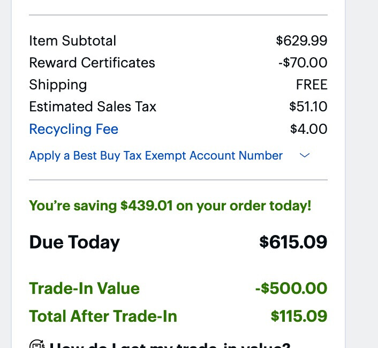
Task: Open the Recycling Fee link
Action: coord(73,129)
